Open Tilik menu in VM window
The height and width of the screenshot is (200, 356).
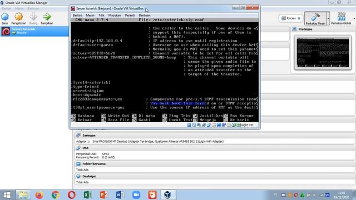pos(101,15)
